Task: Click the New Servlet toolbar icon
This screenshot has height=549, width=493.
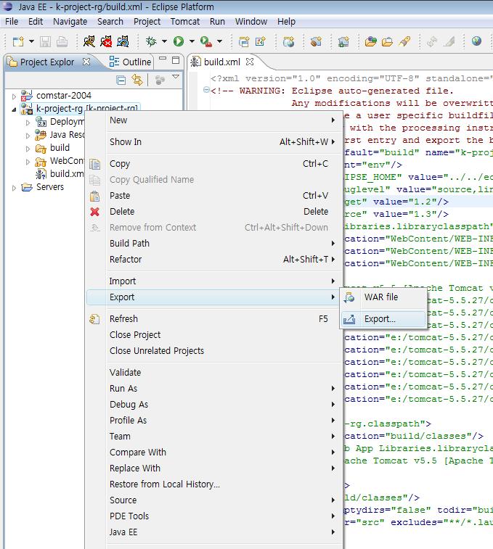Action: (x=260, y=41)
